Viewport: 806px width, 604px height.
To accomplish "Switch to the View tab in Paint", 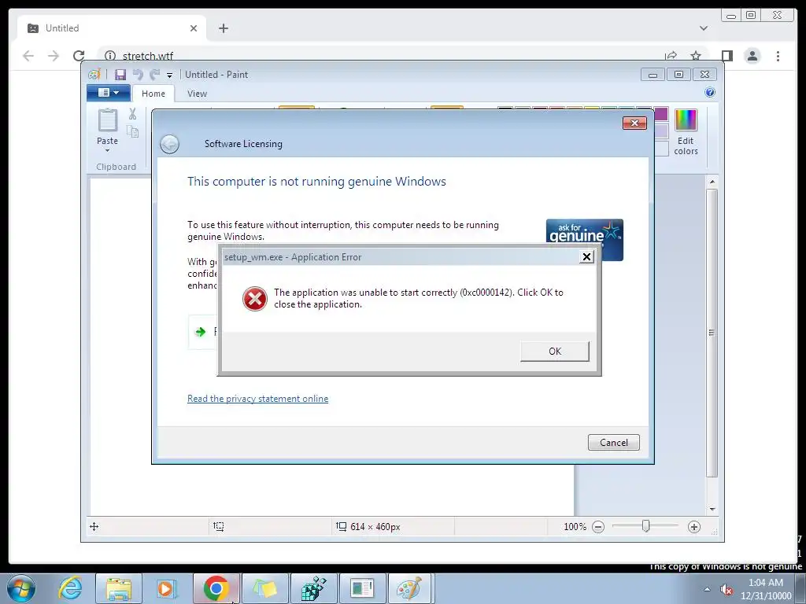I will click(x=197, y=94).
